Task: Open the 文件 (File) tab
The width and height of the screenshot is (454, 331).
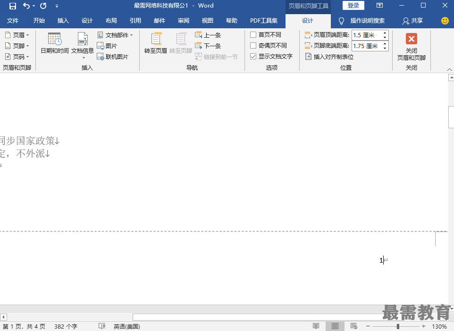Action: [13, 21]
